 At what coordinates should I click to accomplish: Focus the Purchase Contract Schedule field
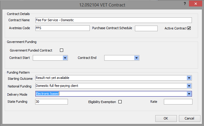tap(146, 28)
